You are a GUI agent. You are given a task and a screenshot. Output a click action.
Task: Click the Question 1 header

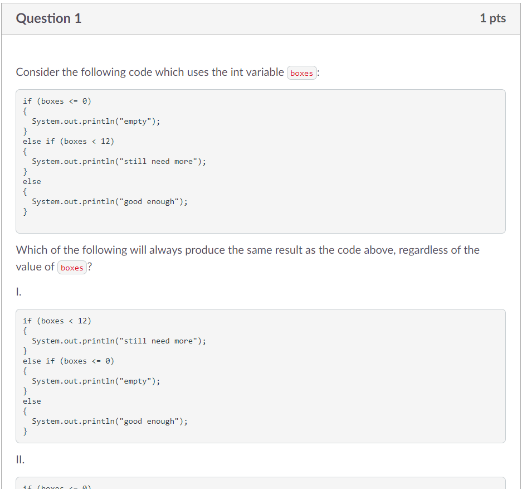[48, 18]
